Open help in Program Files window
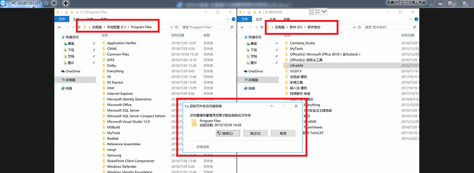Viewport: 474px width, 173px height. pyautogui.click(x=233, y=19)
